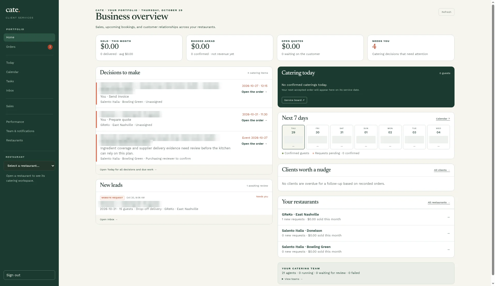Click the Needs You card showing 4
Image resolution: width=495 pixels, height=286 pixels.
click(x=411, y=48)
